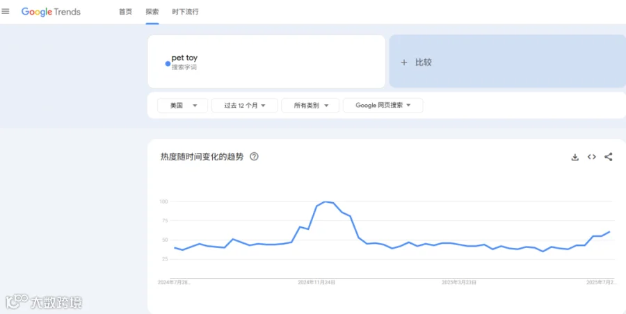The image size is (626, 314).
Task: Open the 时下流行 tab
Action: pyautogui.click(x=185, y=12)
